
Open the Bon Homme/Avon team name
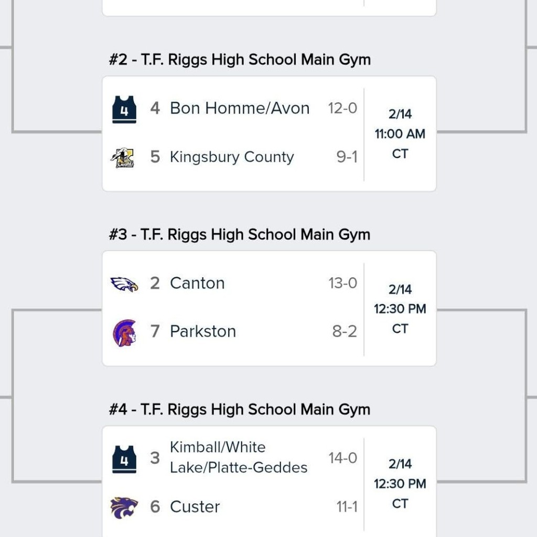pyautogui.click(x=240, y=109)
